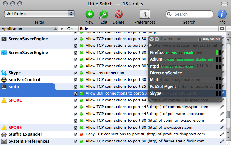Viewport: 231px width, 145px height.
Task: Open Preferences from the toolbar
Action: [145, 14]
